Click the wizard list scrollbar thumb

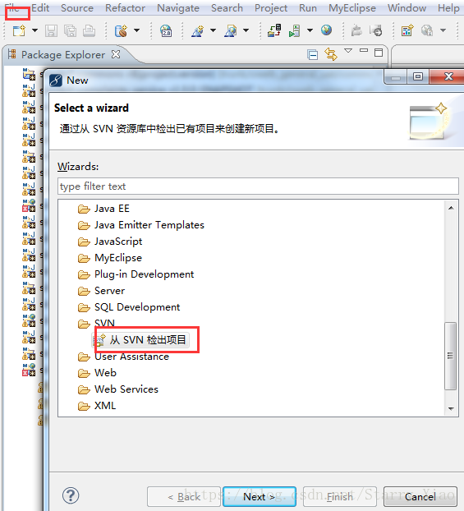(451, 356)
